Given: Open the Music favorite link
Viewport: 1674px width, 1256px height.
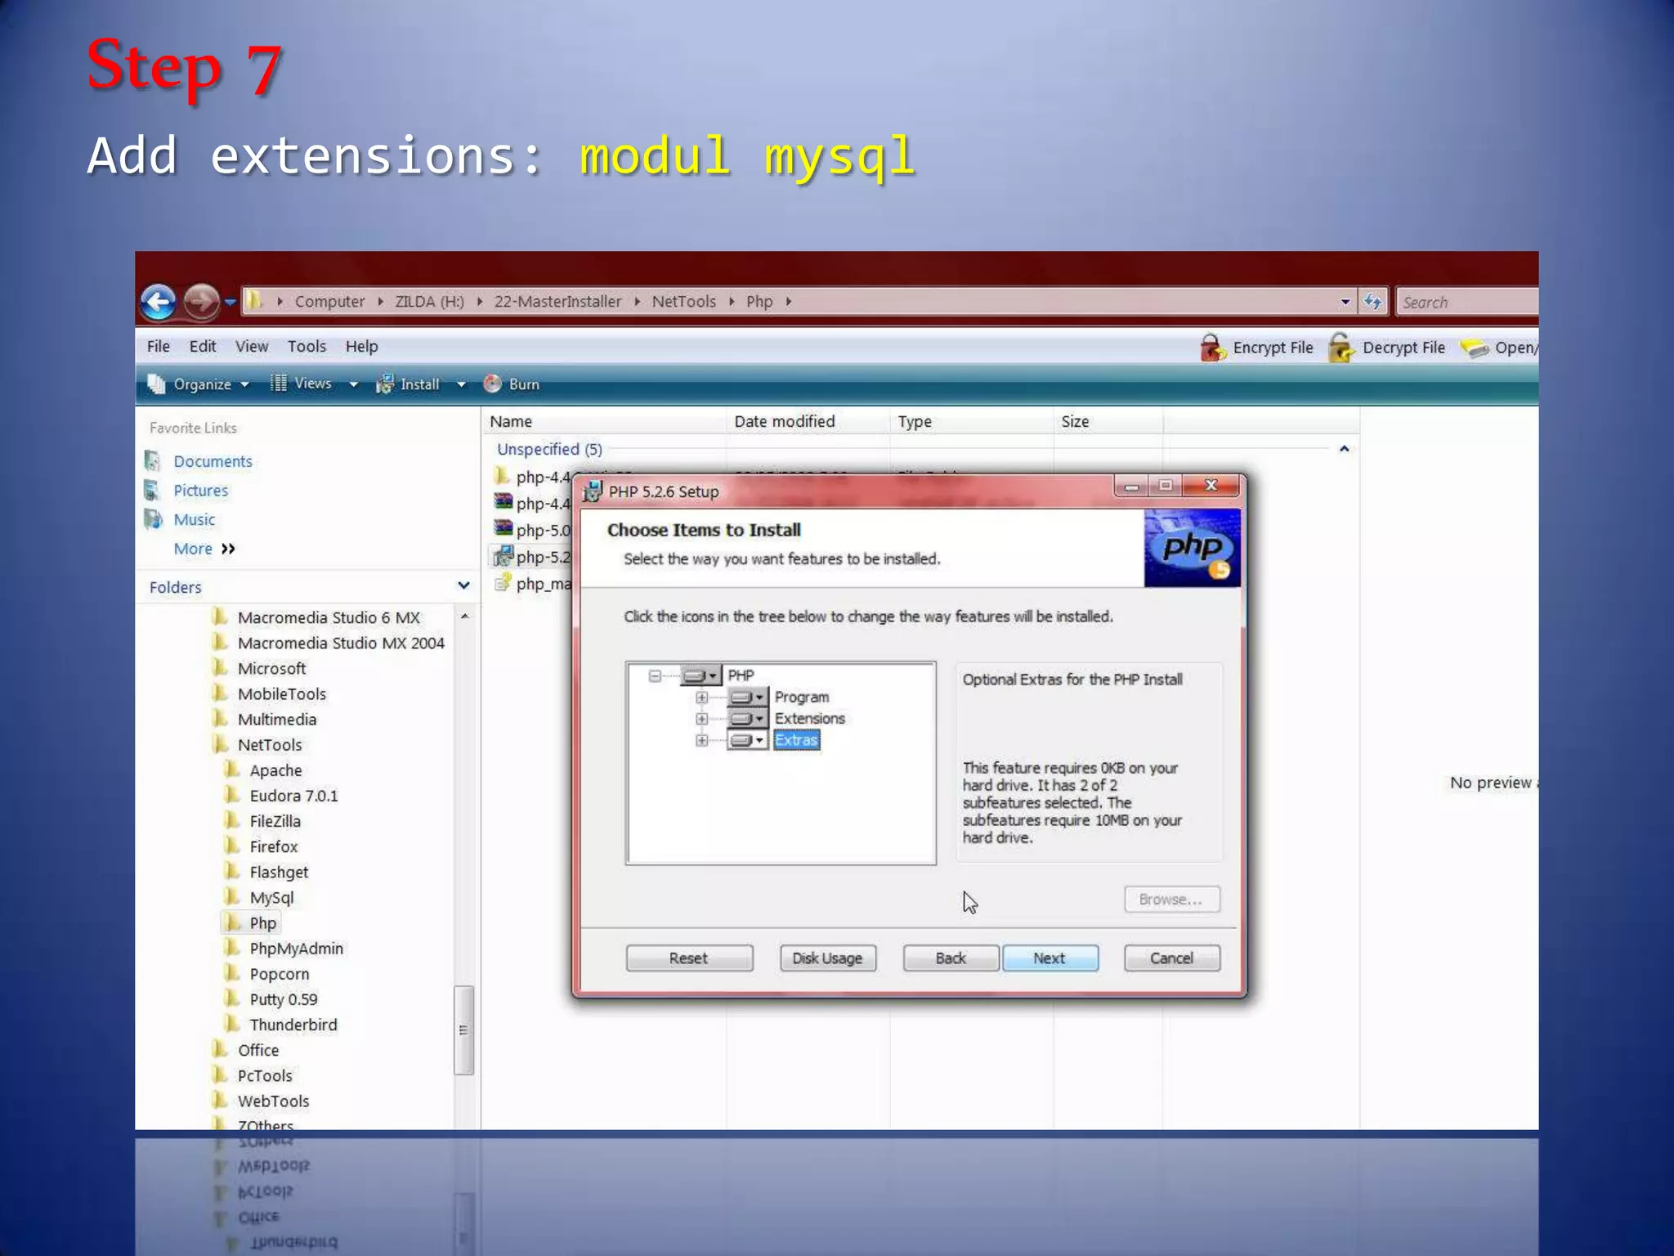Looking at the screenshot, I should pos(194,519).
